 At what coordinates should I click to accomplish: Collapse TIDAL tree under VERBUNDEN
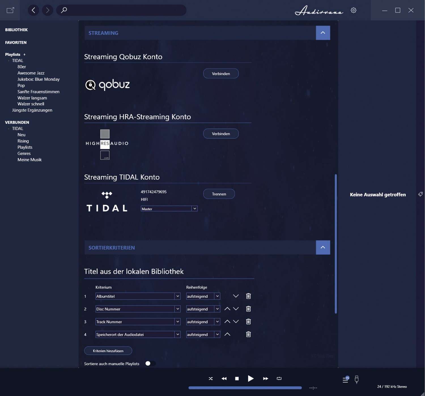click(x=8, y=129)
